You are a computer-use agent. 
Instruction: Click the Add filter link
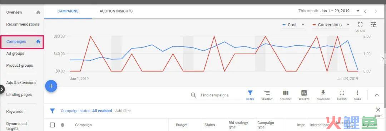point(123,111)
